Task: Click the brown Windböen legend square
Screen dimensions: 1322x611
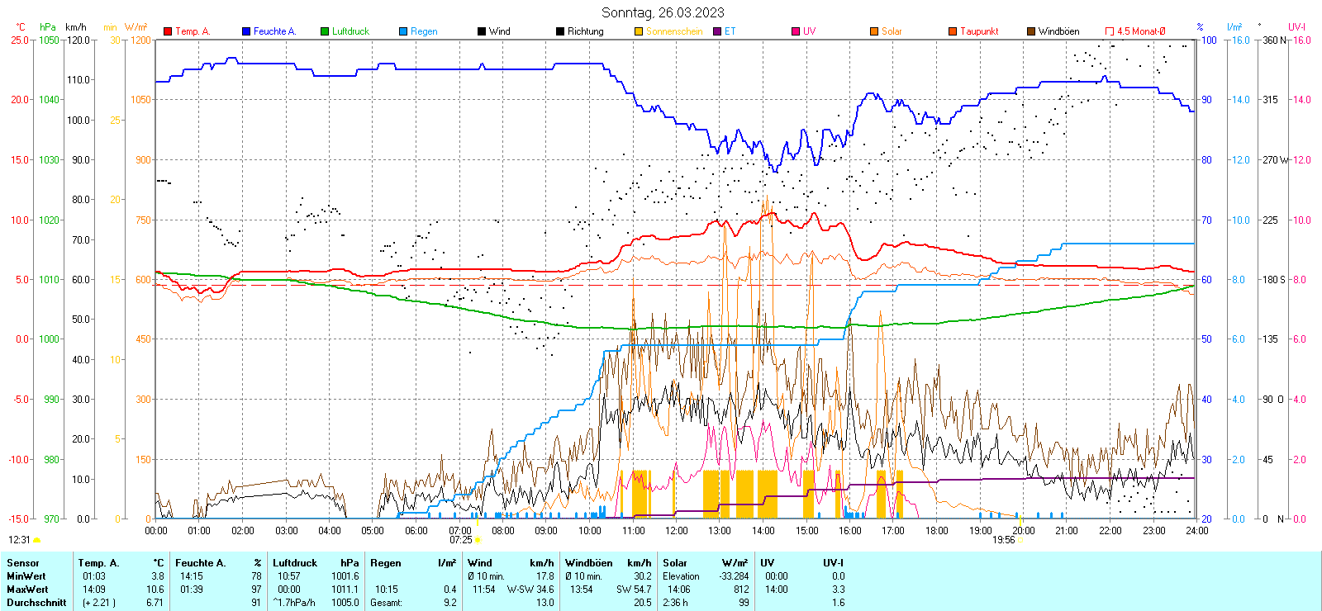Action: pyautogui.click(x=1031, y=31)
